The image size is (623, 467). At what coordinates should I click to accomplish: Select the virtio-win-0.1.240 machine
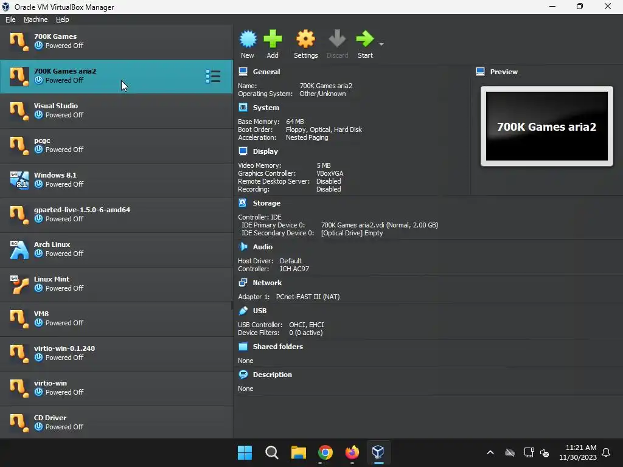pyautogui.click(x=116, y=353)
